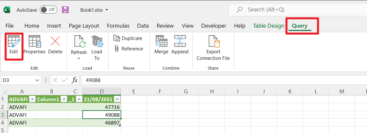Create a Reference query
The height and width of the screenshot is (133, 367).
128,49
